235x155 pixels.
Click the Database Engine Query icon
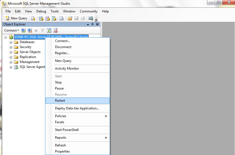(33, 18)
